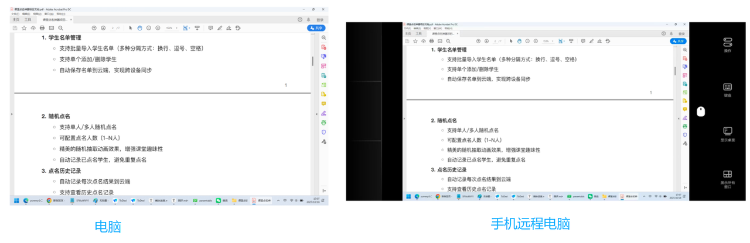Click the read mode icon in 电脑 Acrobat
The width and height of the screenshot is (750, 243).
(x=197, y=27)
